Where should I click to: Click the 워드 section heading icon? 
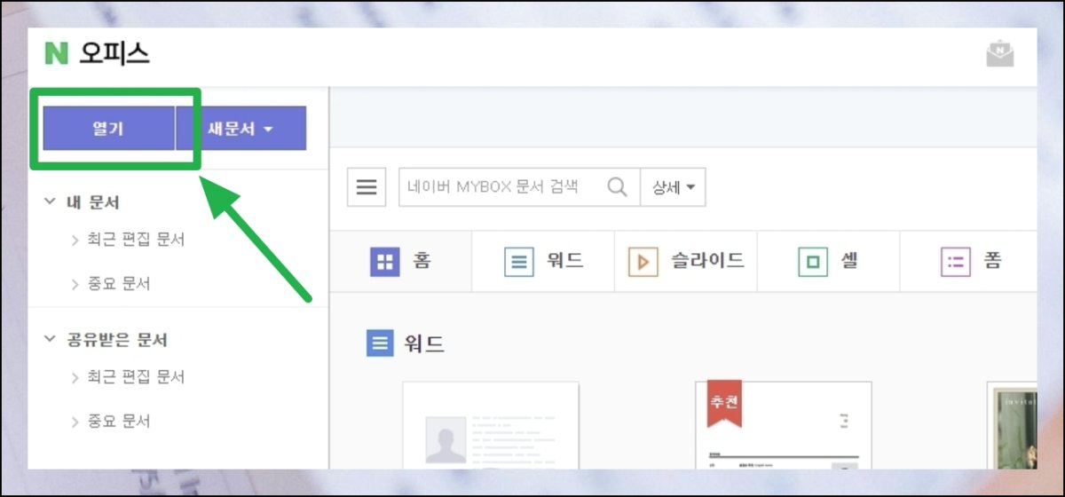(x=379, y=343)
